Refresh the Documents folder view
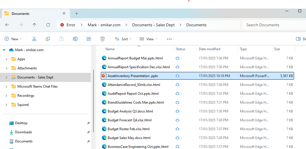This screenshot has height=149, width=306. tap(48, 25)
